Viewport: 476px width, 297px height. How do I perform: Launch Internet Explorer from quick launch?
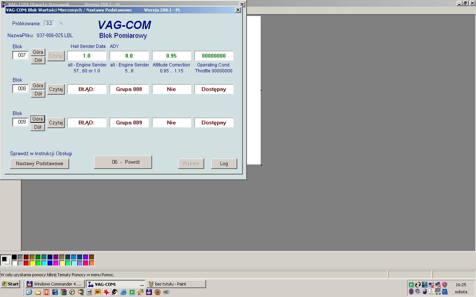click(123, 292)
